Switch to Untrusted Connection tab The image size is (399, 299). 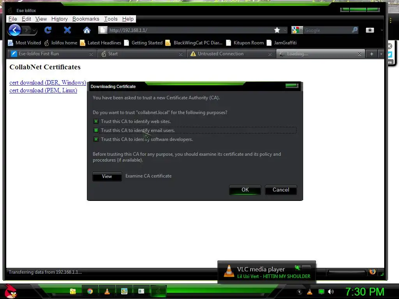pos(231,54)
